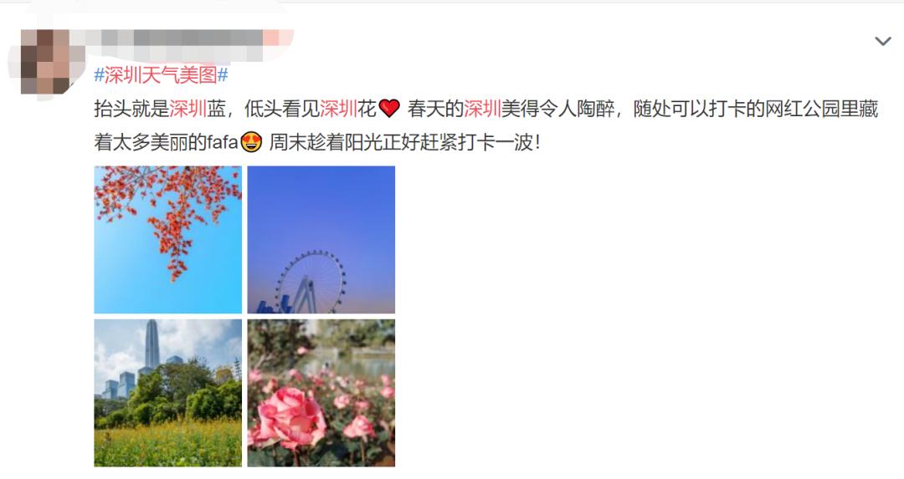
Task: Open the Ferris wheel photo
Action: (x=321, y=239)
